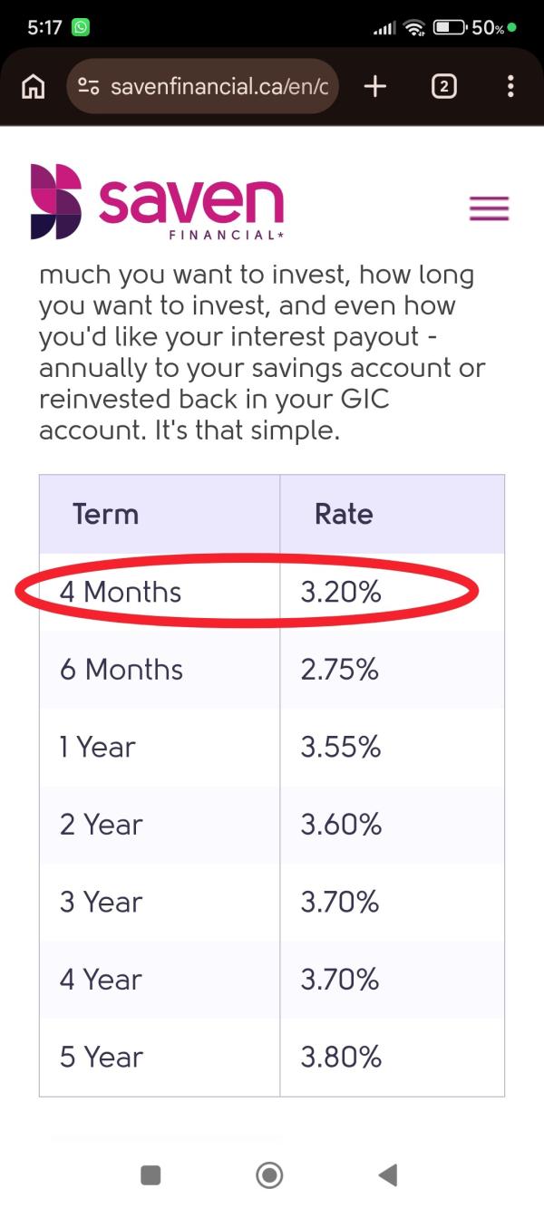
Task: Tap the savenfinancial.ca address bar
Action: 218,87
